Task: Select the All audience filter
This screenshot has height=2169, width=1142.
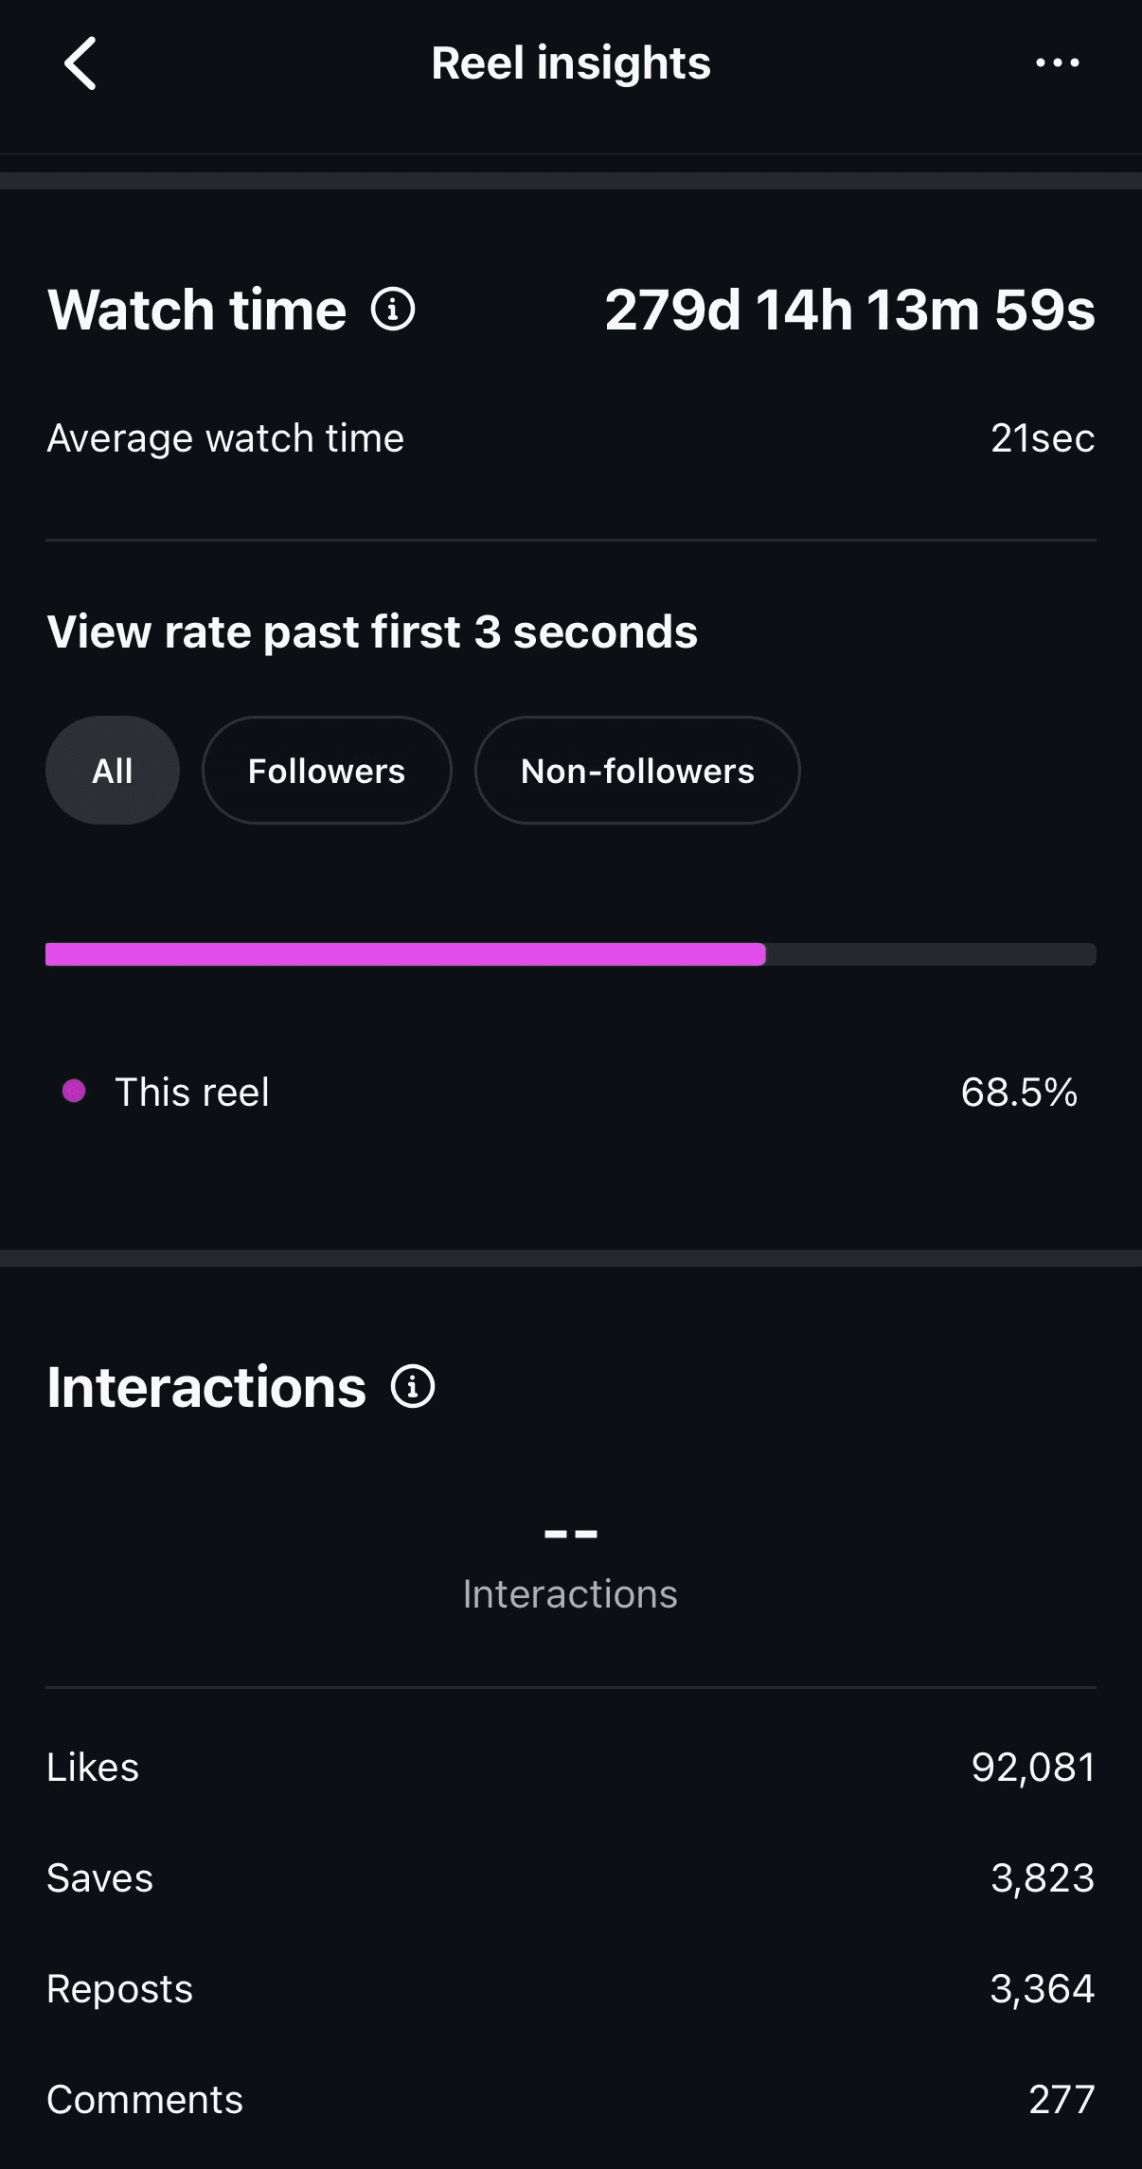Action: pyautogui.click(x=112, y=770)
